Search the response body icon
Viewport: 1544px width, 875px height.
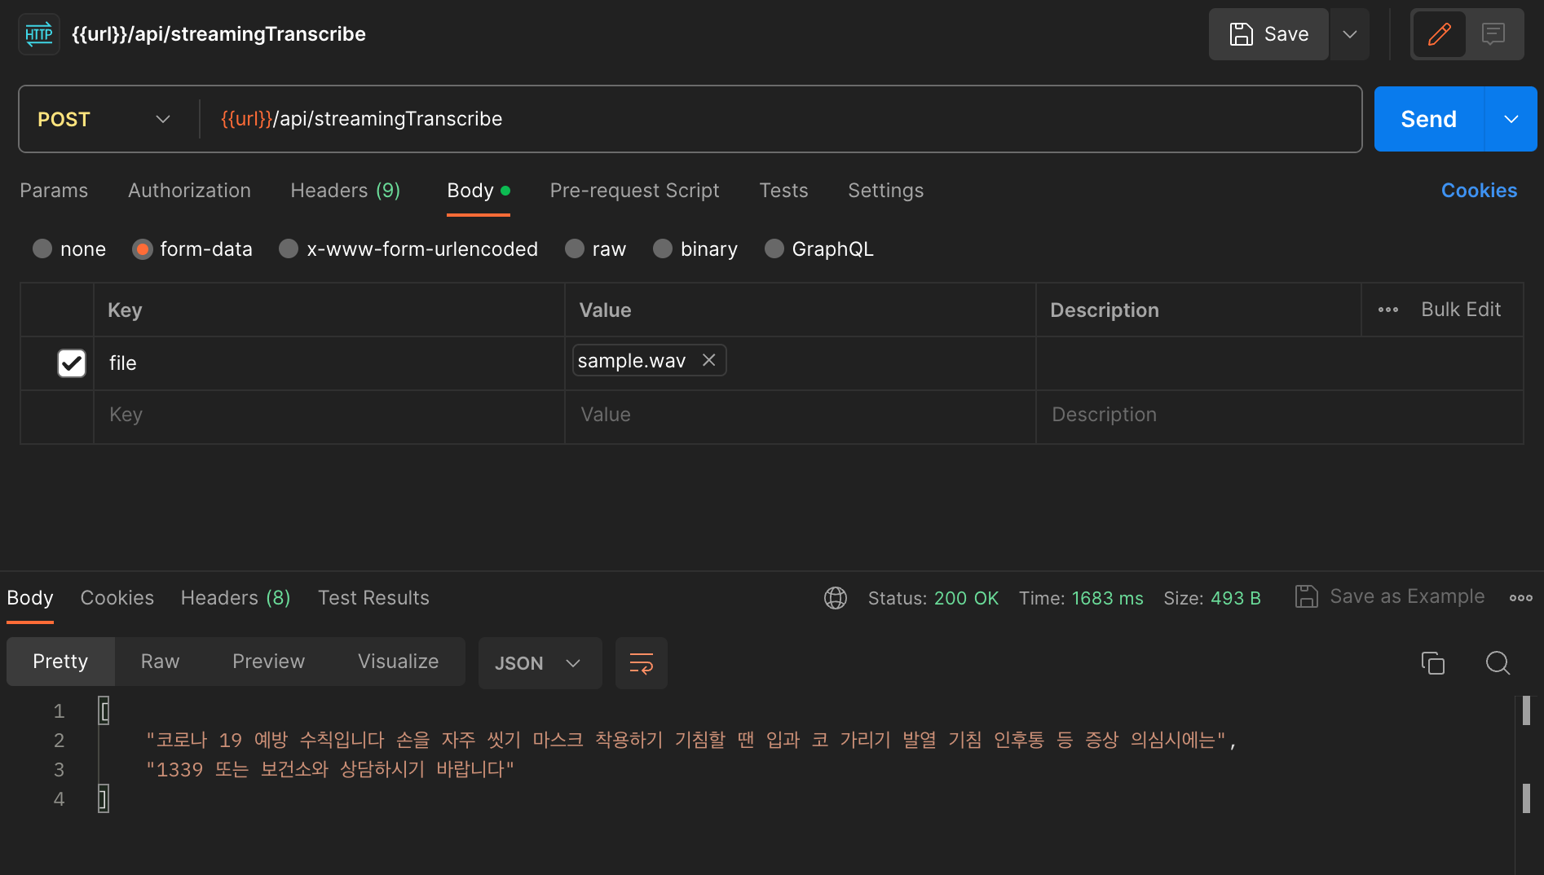click(x=1498, y=663)
